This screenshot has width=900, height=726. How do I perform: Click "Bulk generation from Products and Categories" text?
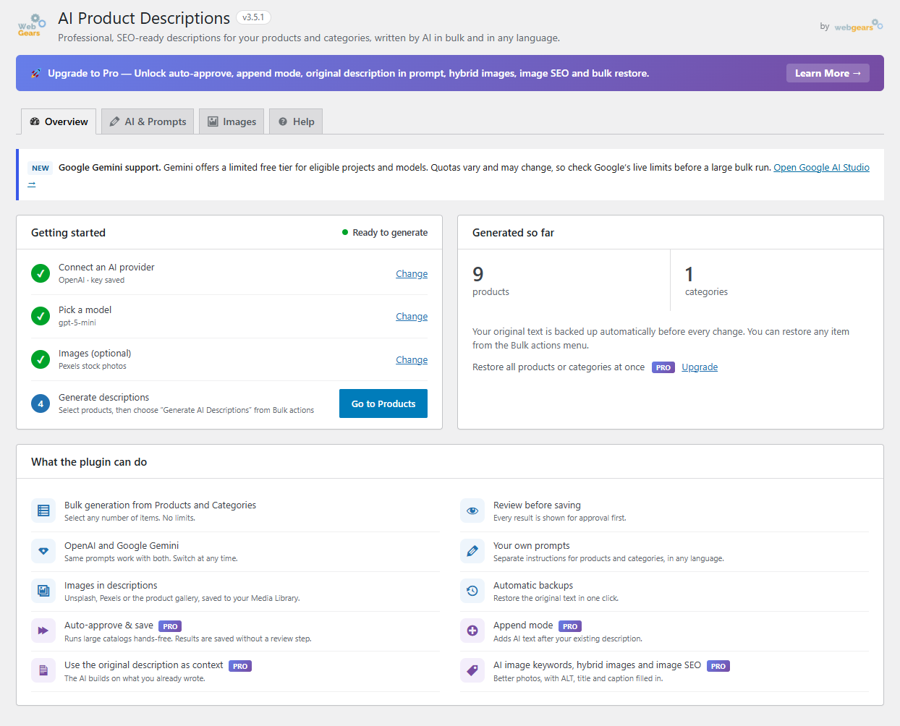point(160,505)
